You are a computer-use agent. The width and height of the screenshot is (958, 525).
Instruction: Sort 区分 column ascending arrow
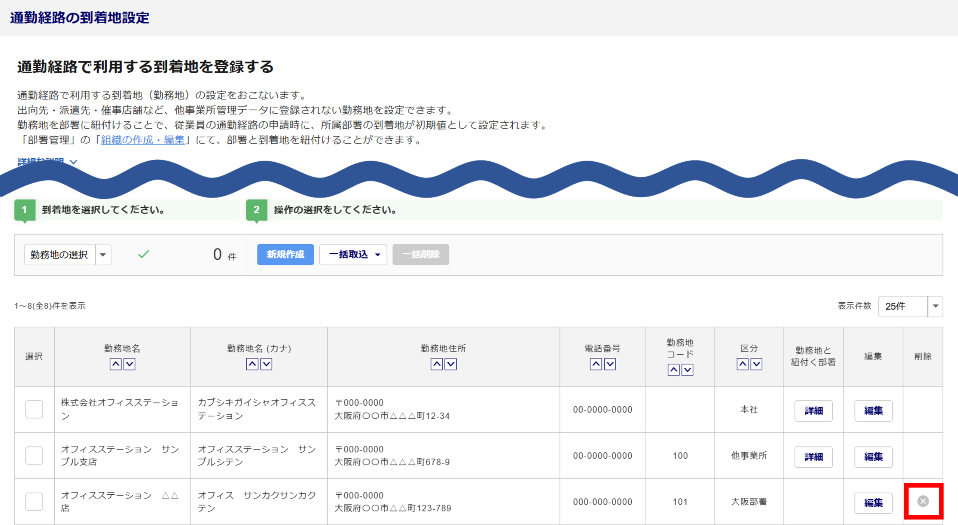click(742, 364)
